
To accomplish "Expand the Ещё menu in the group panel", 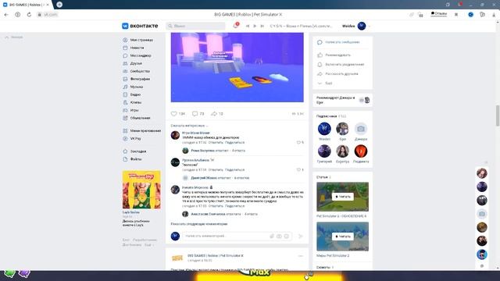I will pos(328,84).
